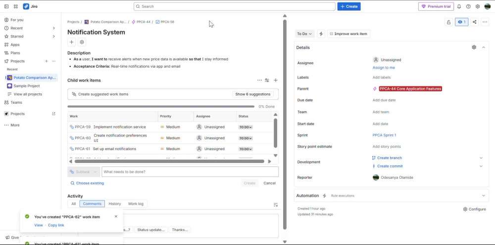Screen dimensions: 495x245
Task: Expand the Automation section
Action: 484,196
